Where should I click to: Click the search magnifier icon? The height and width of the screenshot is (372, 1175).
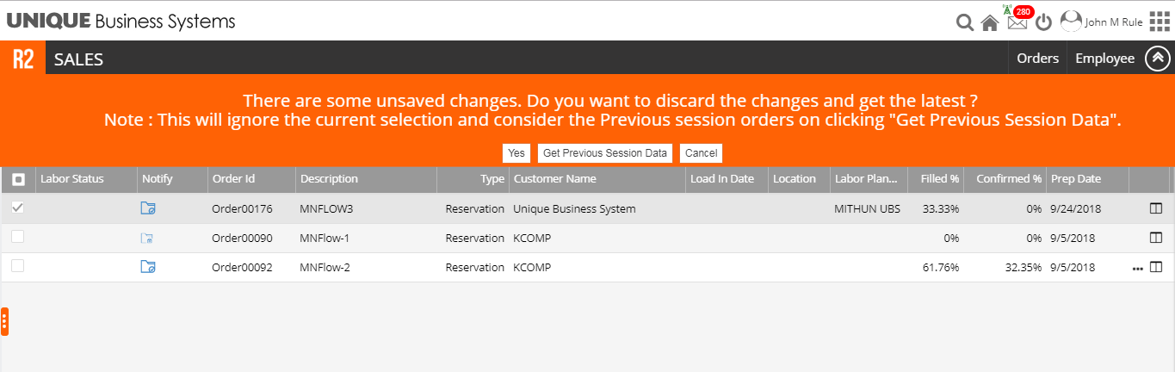pyautogui.click(x=965, y=22)
